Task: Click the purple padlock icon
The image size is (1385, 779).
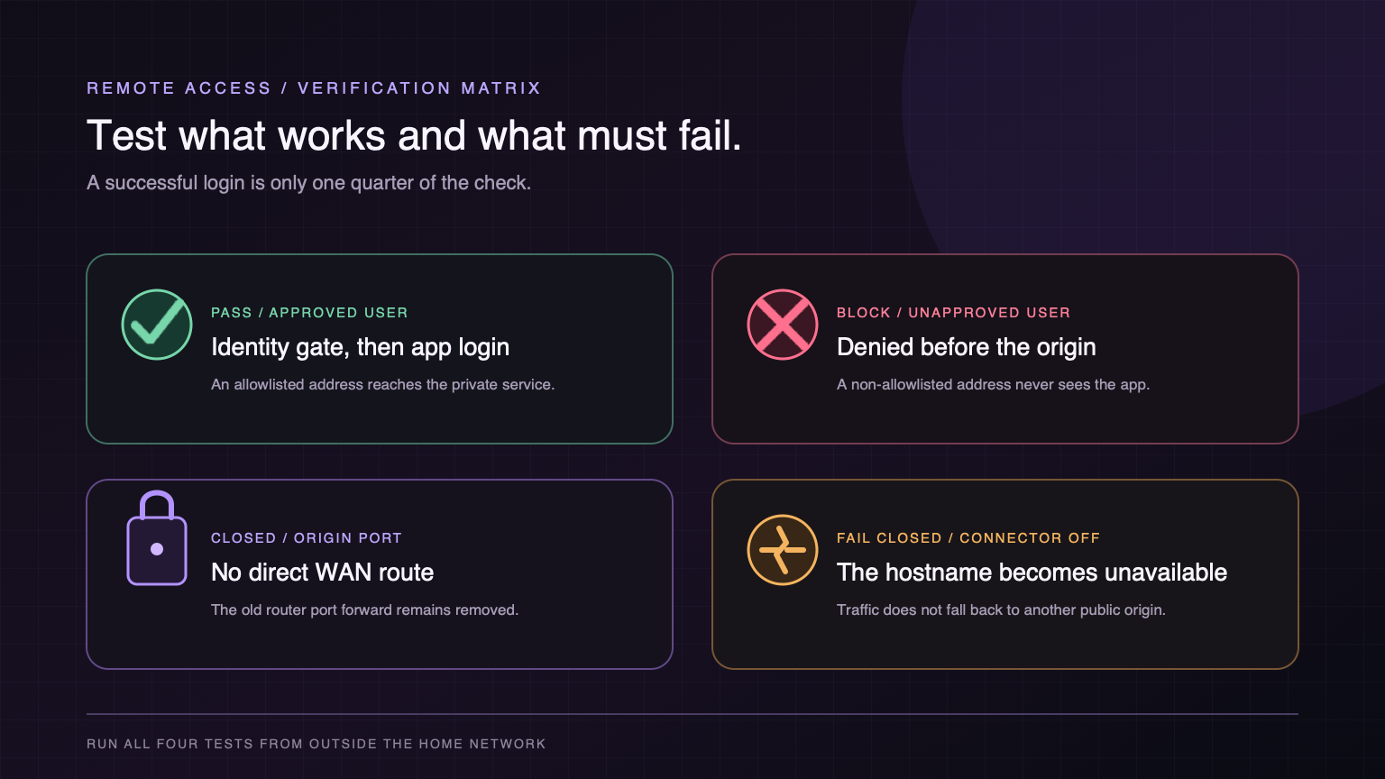Action: click(157, 538)
